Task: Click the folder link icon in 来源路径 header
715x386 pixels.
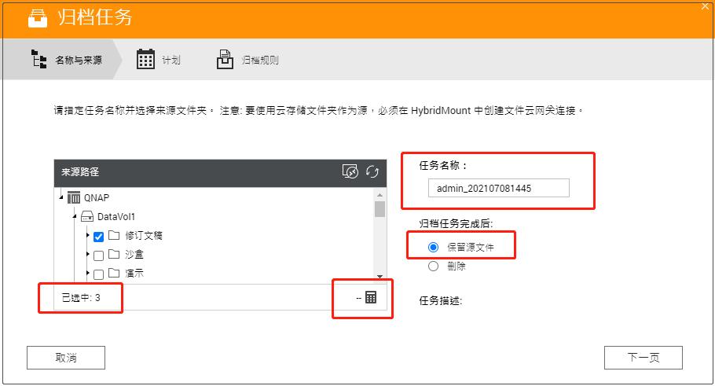Action: (350, 171)
